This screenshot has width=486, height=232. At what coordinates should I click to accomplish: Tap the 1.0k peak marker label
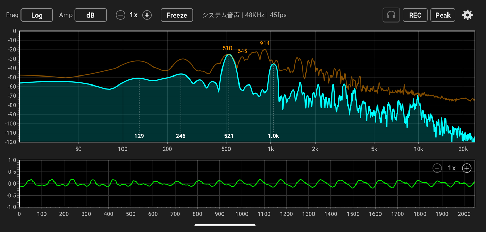(273, 136)
